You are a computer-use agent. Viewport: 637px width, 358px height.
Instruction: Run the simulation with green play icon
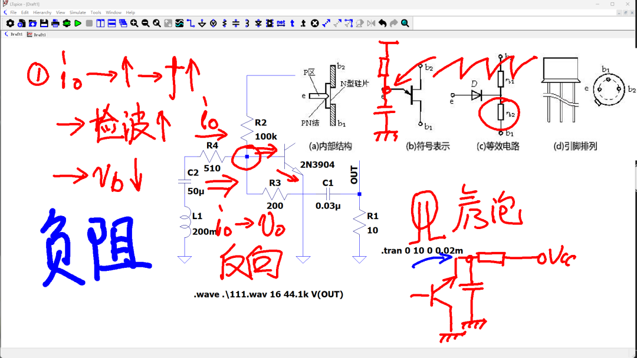tap(78, 24)
